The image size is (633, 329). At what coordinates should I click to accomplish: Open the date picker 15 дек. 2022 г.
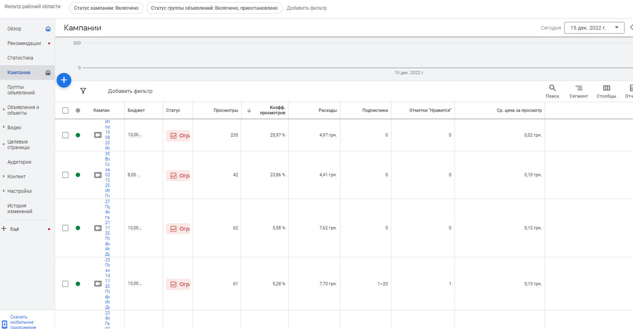594,28
